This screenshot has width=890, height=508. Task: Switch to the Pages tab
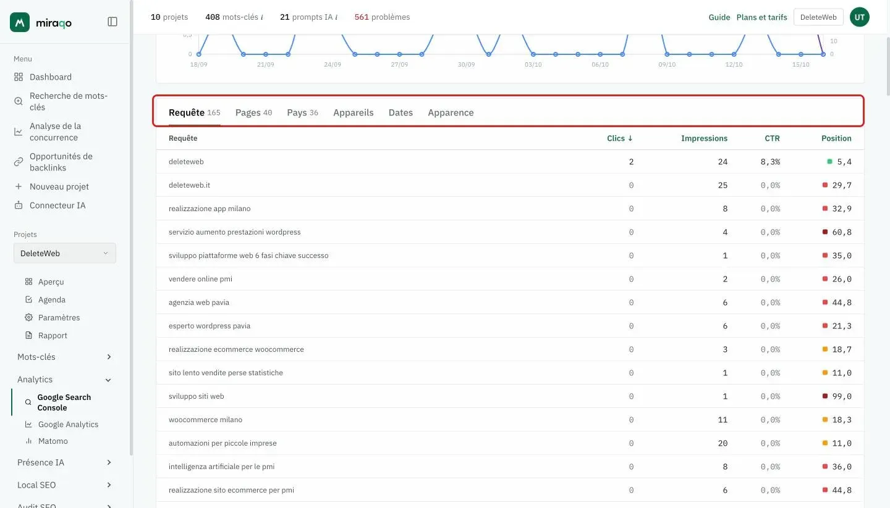[253, 112]
